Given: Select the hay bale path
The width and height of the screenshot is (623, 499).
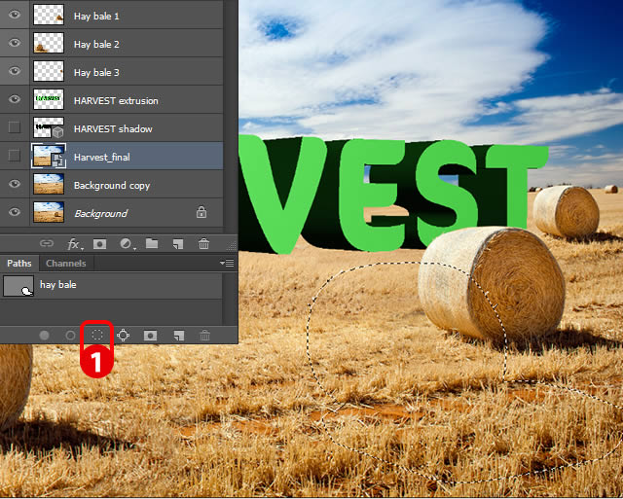Looking at the screenshot, I should click(x=111, y=285).
